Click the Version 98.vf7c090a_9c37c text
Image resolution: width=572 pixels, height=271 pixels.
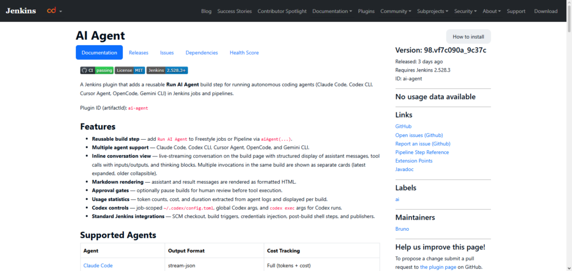click(x=441, y=50)
